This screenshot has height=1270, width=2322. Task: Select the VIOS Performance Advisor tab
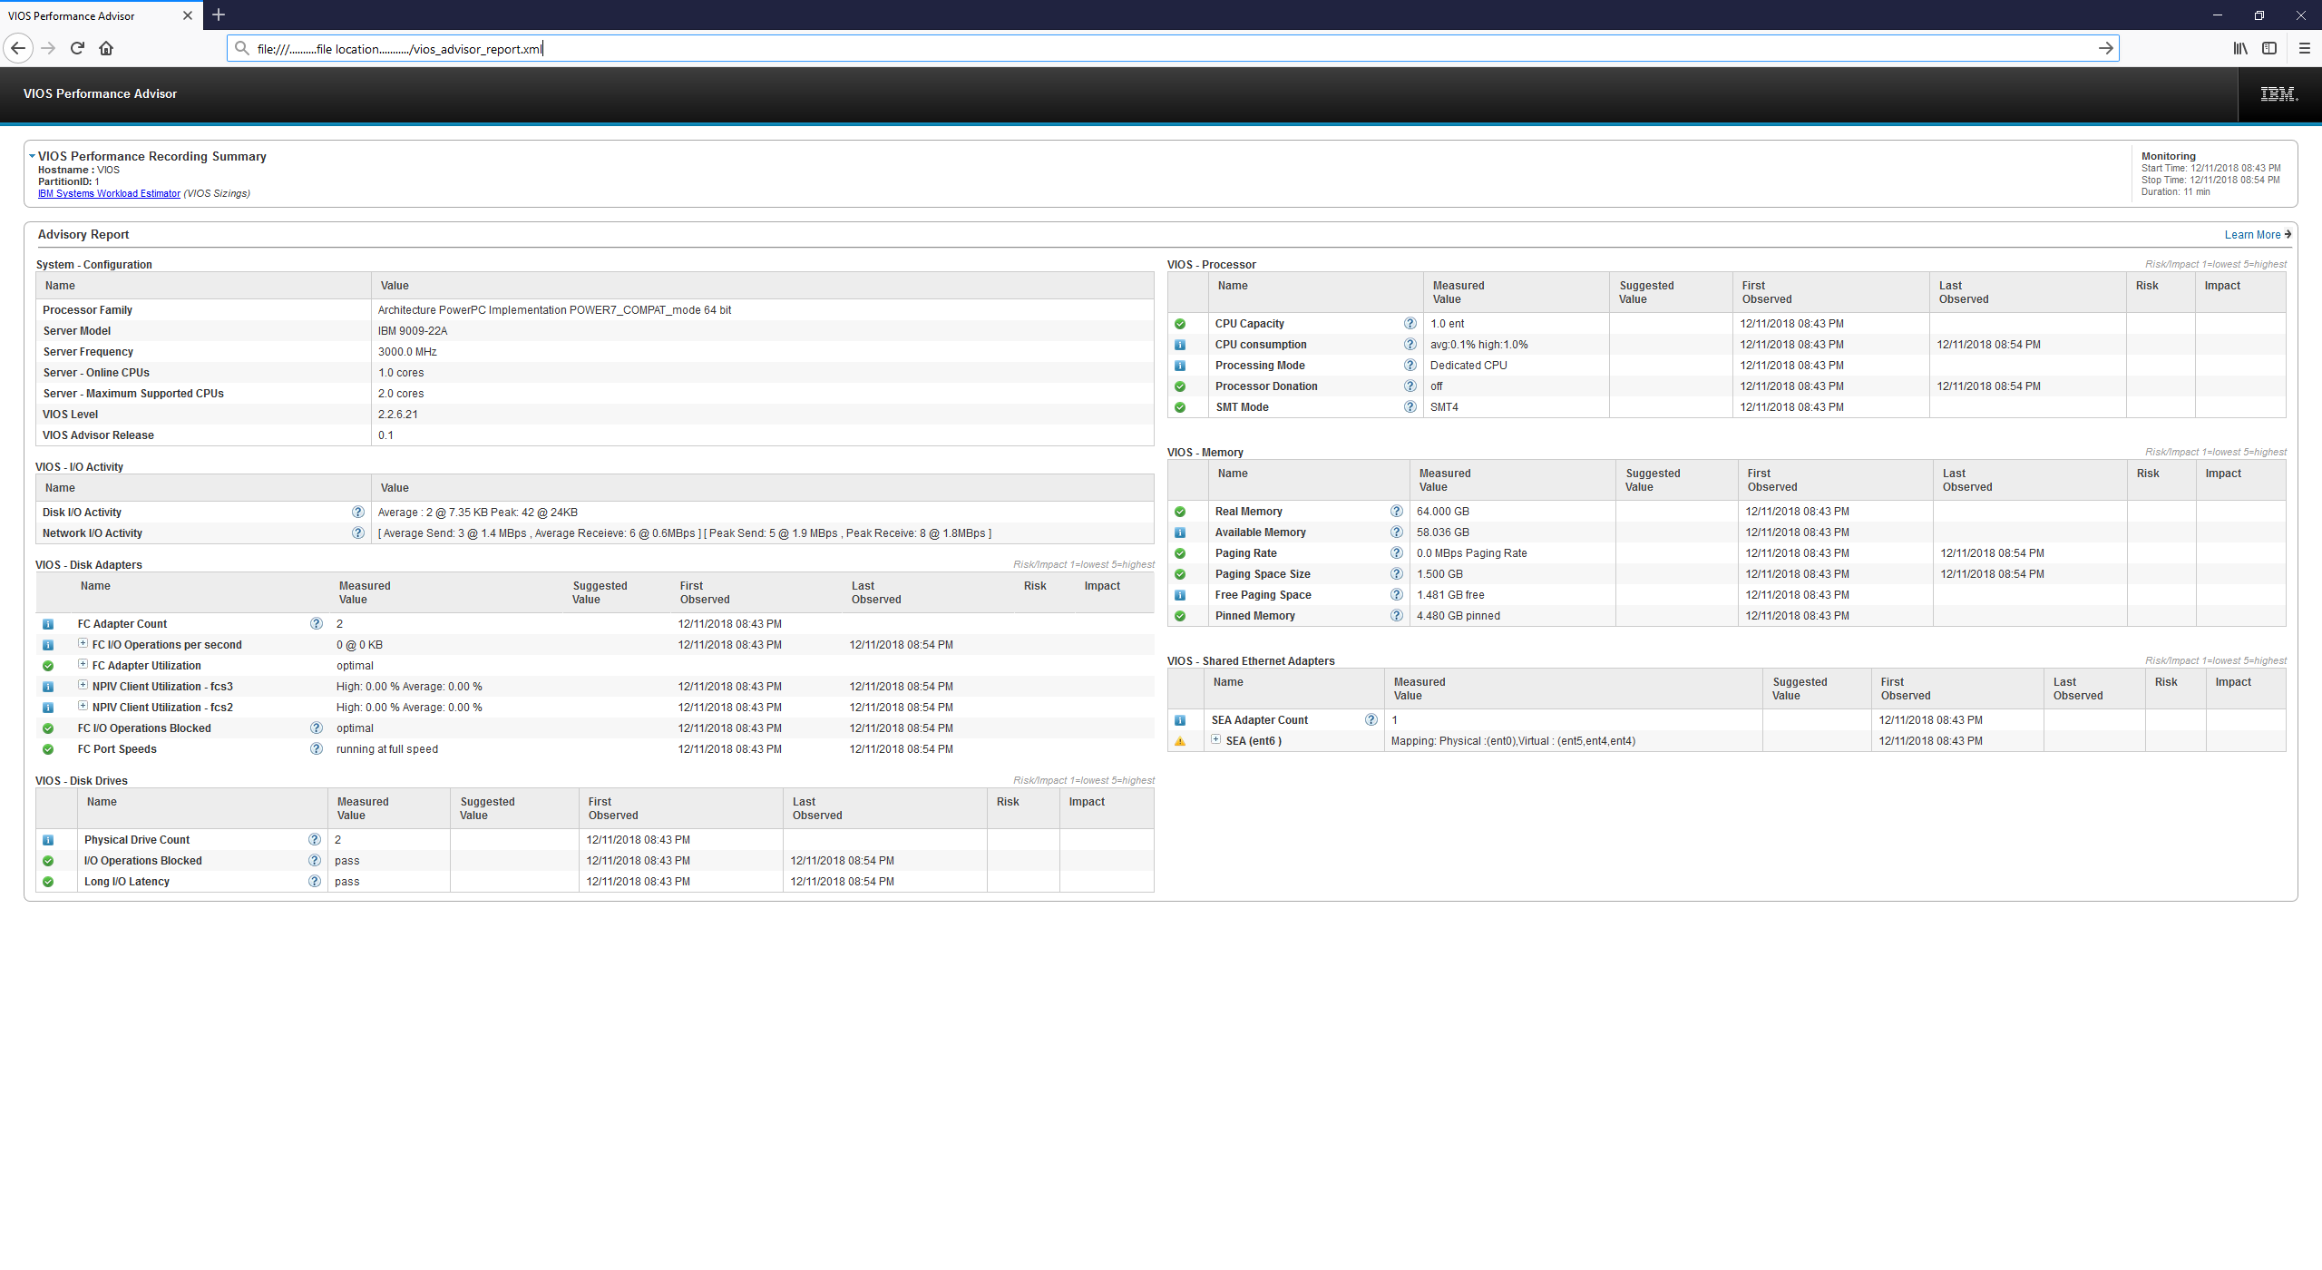click(101, 15)
